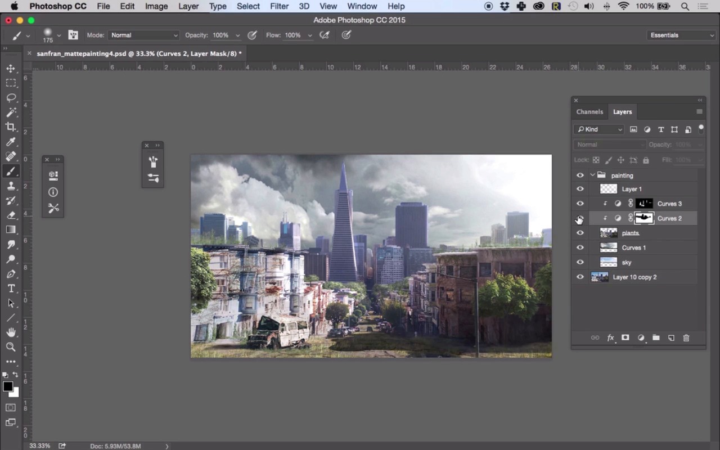
Task: Select the Magic Wand tool
Action: (x=11, y=112)
